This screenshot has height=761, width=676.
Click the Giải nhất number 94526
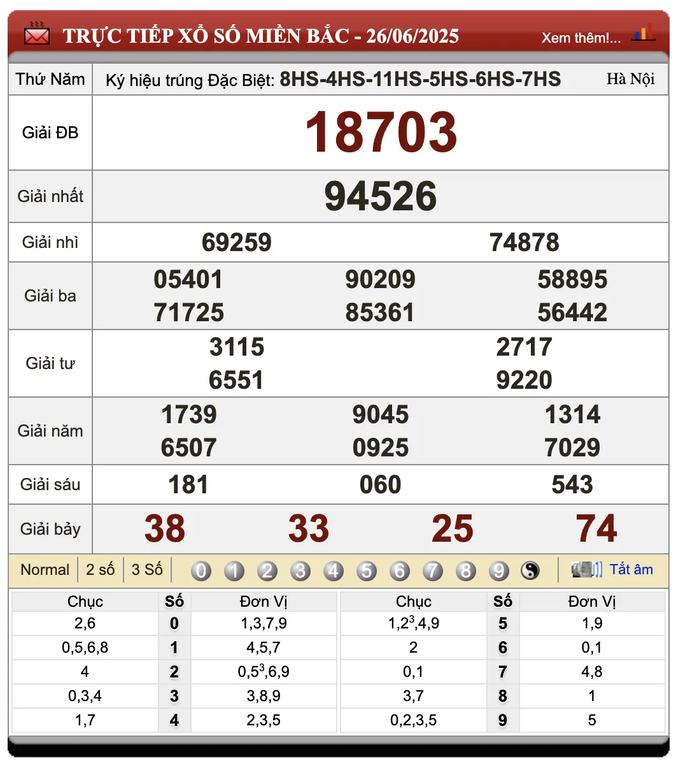(x=381, y=196)
